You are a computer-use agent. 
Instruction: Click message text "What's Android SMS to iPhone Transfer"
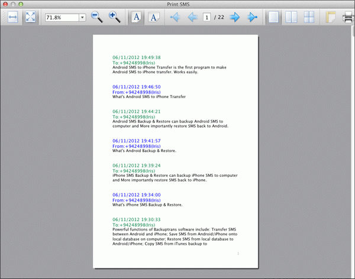149,96
